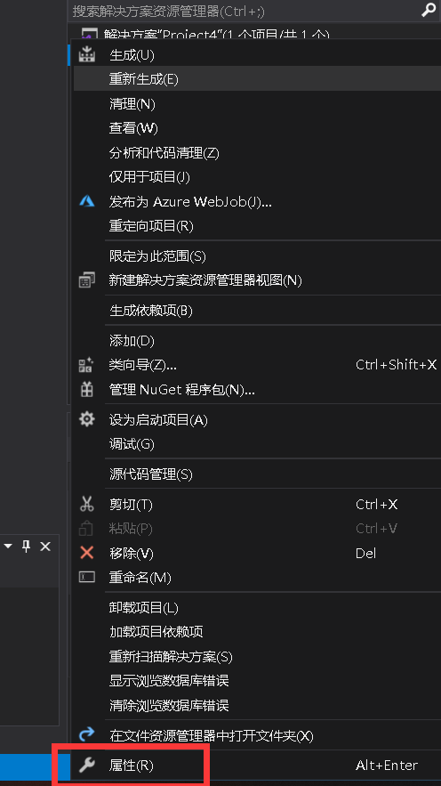Viewport: 441px width, 786px height.
Task: Focus the 搜索解决方案资源管理器 search box
Action: (245, 10)
